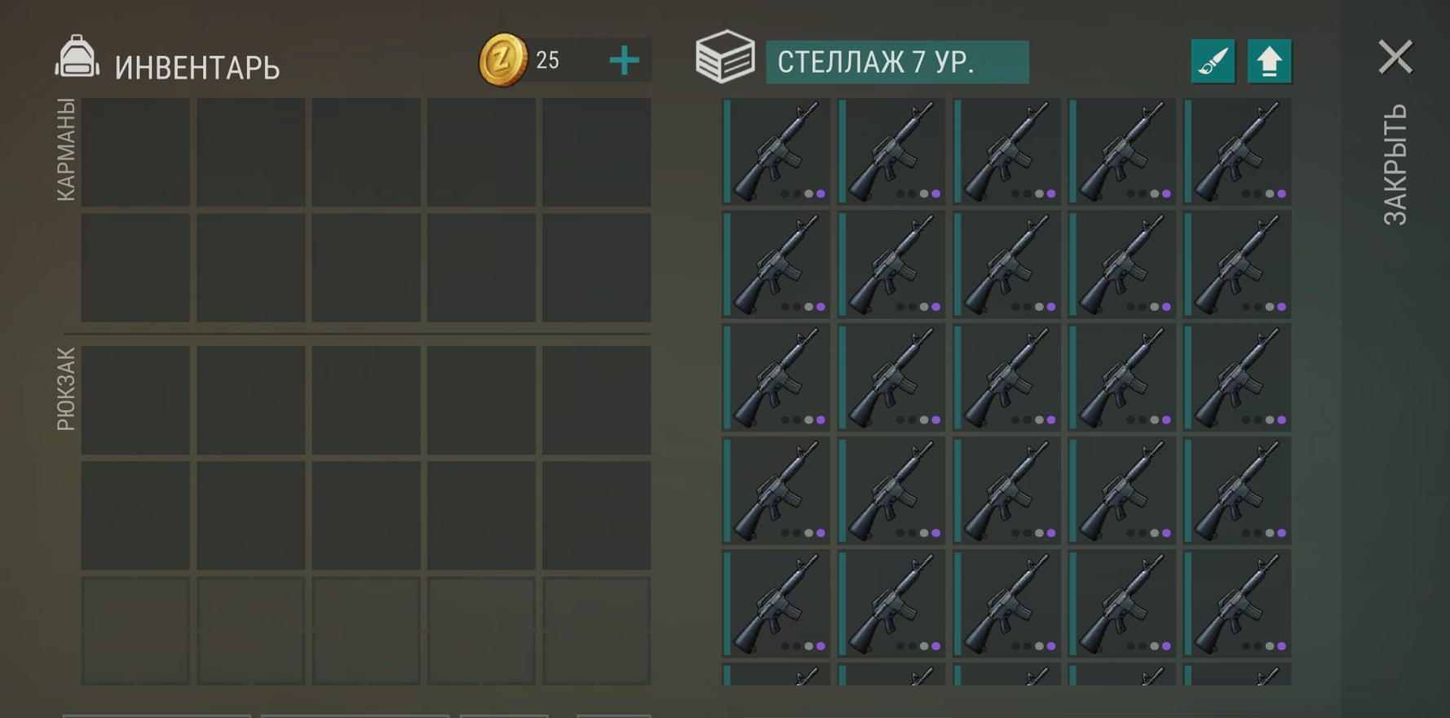1450x718 pixels.
Task: Tap the first empty backpack slot under РЮКЗАК
Action: pyautogui.click(x=135, y=401)
